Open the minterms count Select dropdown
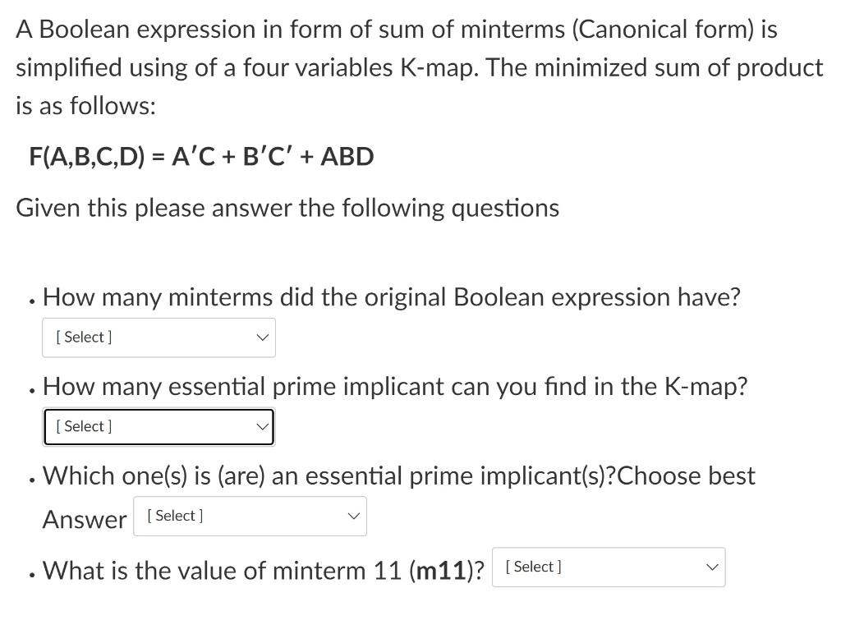Image resolution: width=841 pixels, height=620 pixels. tap(159, 338)
